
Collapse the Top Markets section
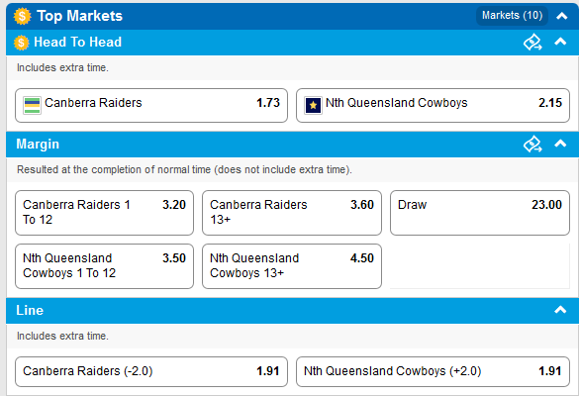coord(561,16)
